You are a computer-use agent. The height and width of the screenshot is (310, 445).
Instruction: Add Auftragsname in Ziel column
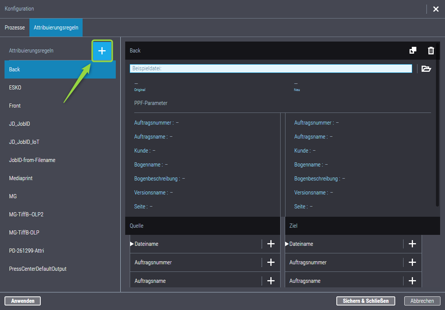412,281
